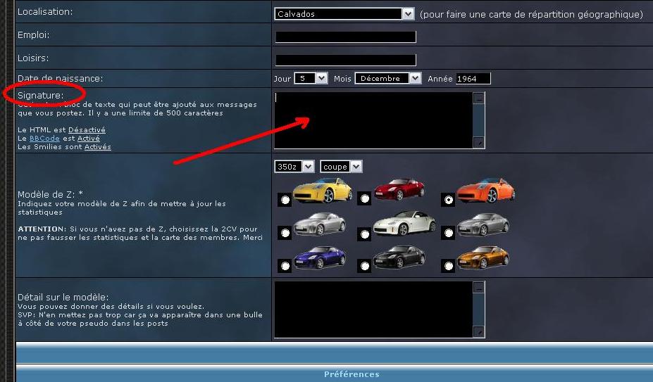Click inside the Signature text area
This screenshot has height=382, width=653.
click(373, 120)
